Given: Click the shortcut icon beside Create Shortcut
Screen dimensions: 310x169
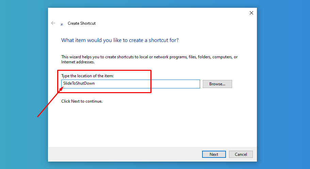Looking at the screenshot, I should tap(62, 24).
